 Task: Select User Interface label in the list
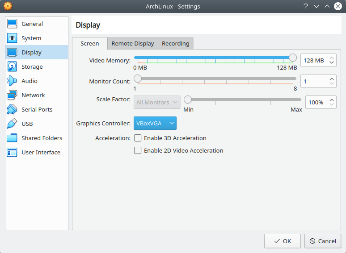coord(41,152)
